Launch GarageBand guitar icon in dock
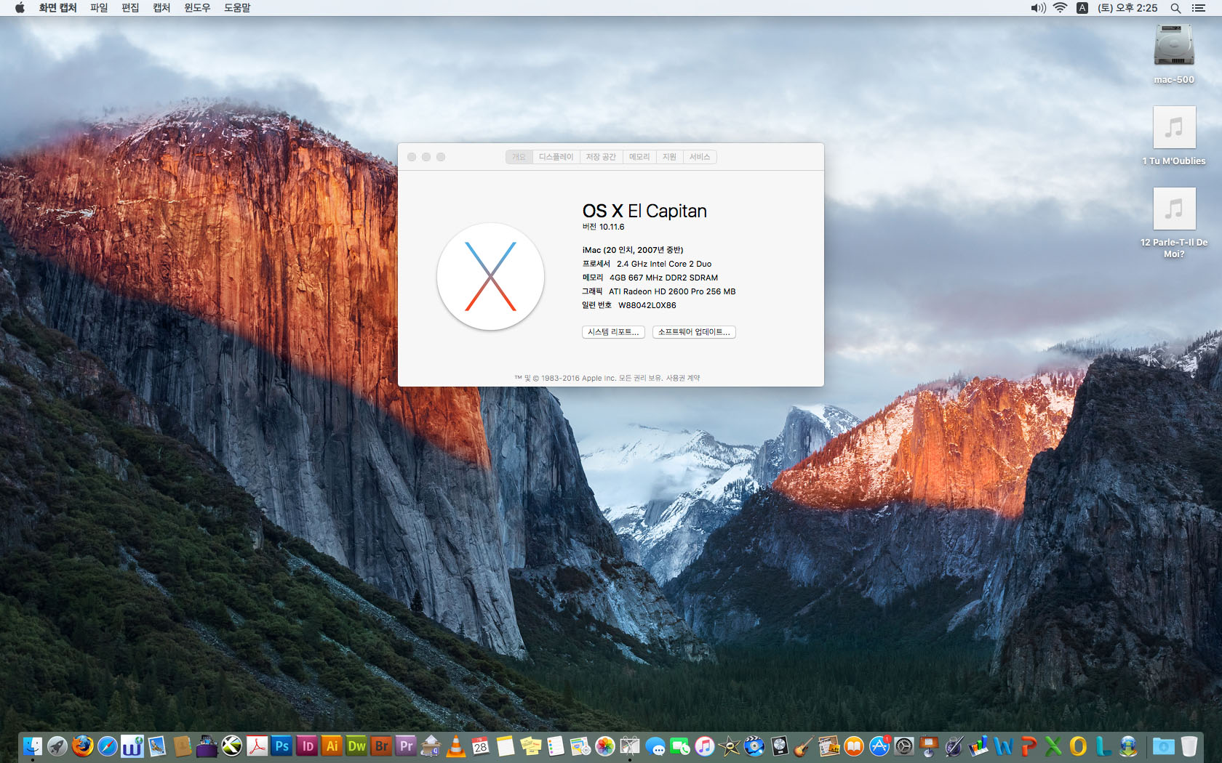Viewport: 1222px width, 763px height. click(x=803, y=746)
